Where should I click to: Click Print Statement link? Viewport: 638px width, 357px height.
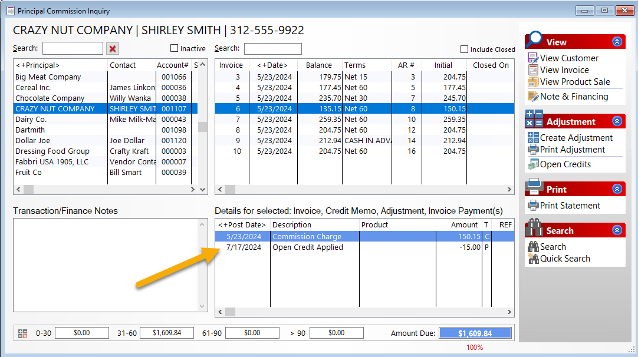click(570, 206)
